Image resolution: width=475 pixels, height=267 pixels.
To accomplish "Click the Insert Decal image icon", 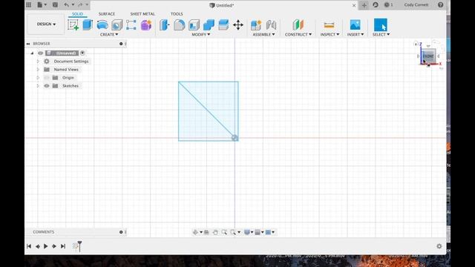I will (x=355, y=25).
